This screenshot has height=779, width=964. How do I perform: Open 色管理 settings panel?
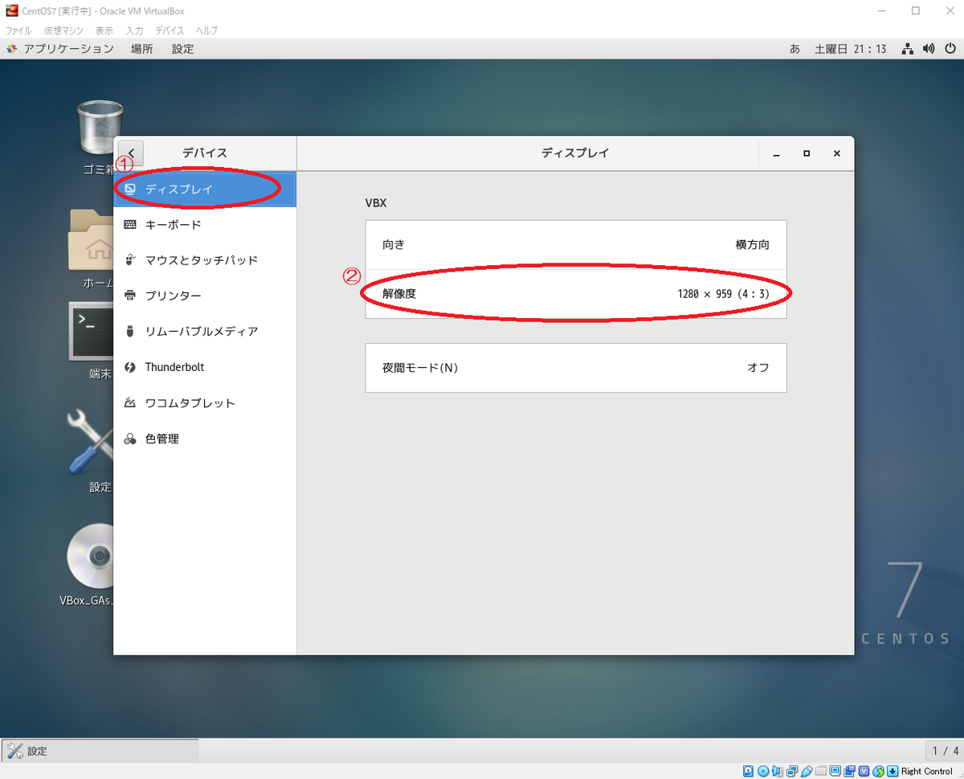[205, 439]
